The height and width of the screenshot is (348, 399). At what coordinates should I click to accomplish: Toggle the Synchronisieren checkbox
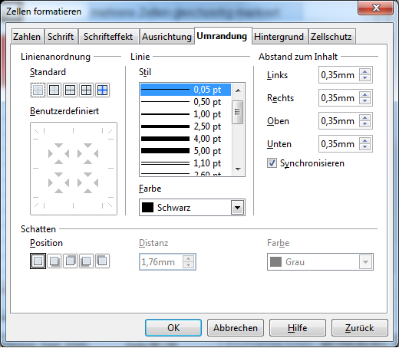coord(272,163)
